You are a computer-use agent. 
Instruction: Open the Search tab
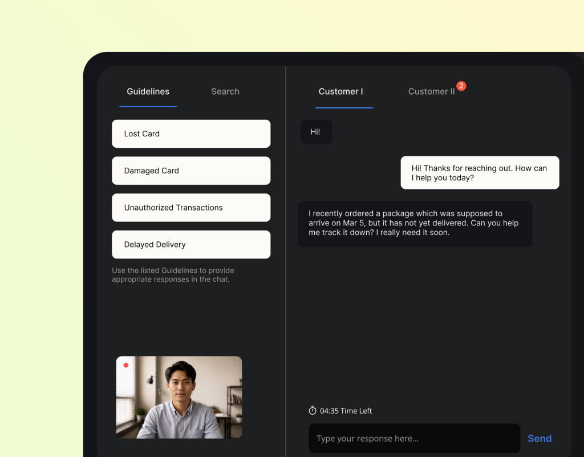pos(225,92)
